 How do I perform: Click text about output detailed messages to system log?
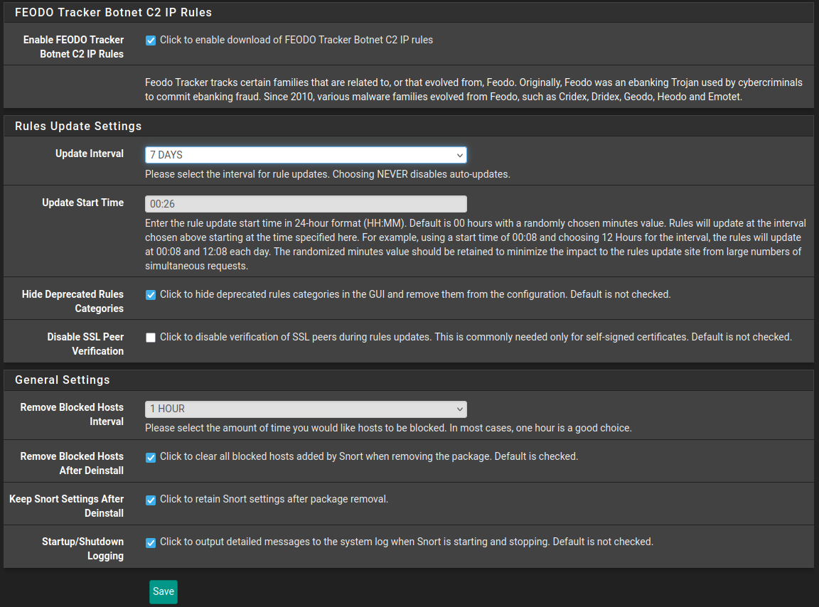407,542
